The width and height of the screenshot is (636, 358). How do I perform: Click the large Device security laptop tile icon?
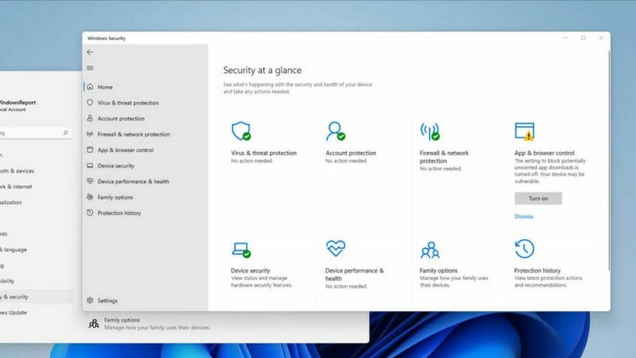point(241,249)
